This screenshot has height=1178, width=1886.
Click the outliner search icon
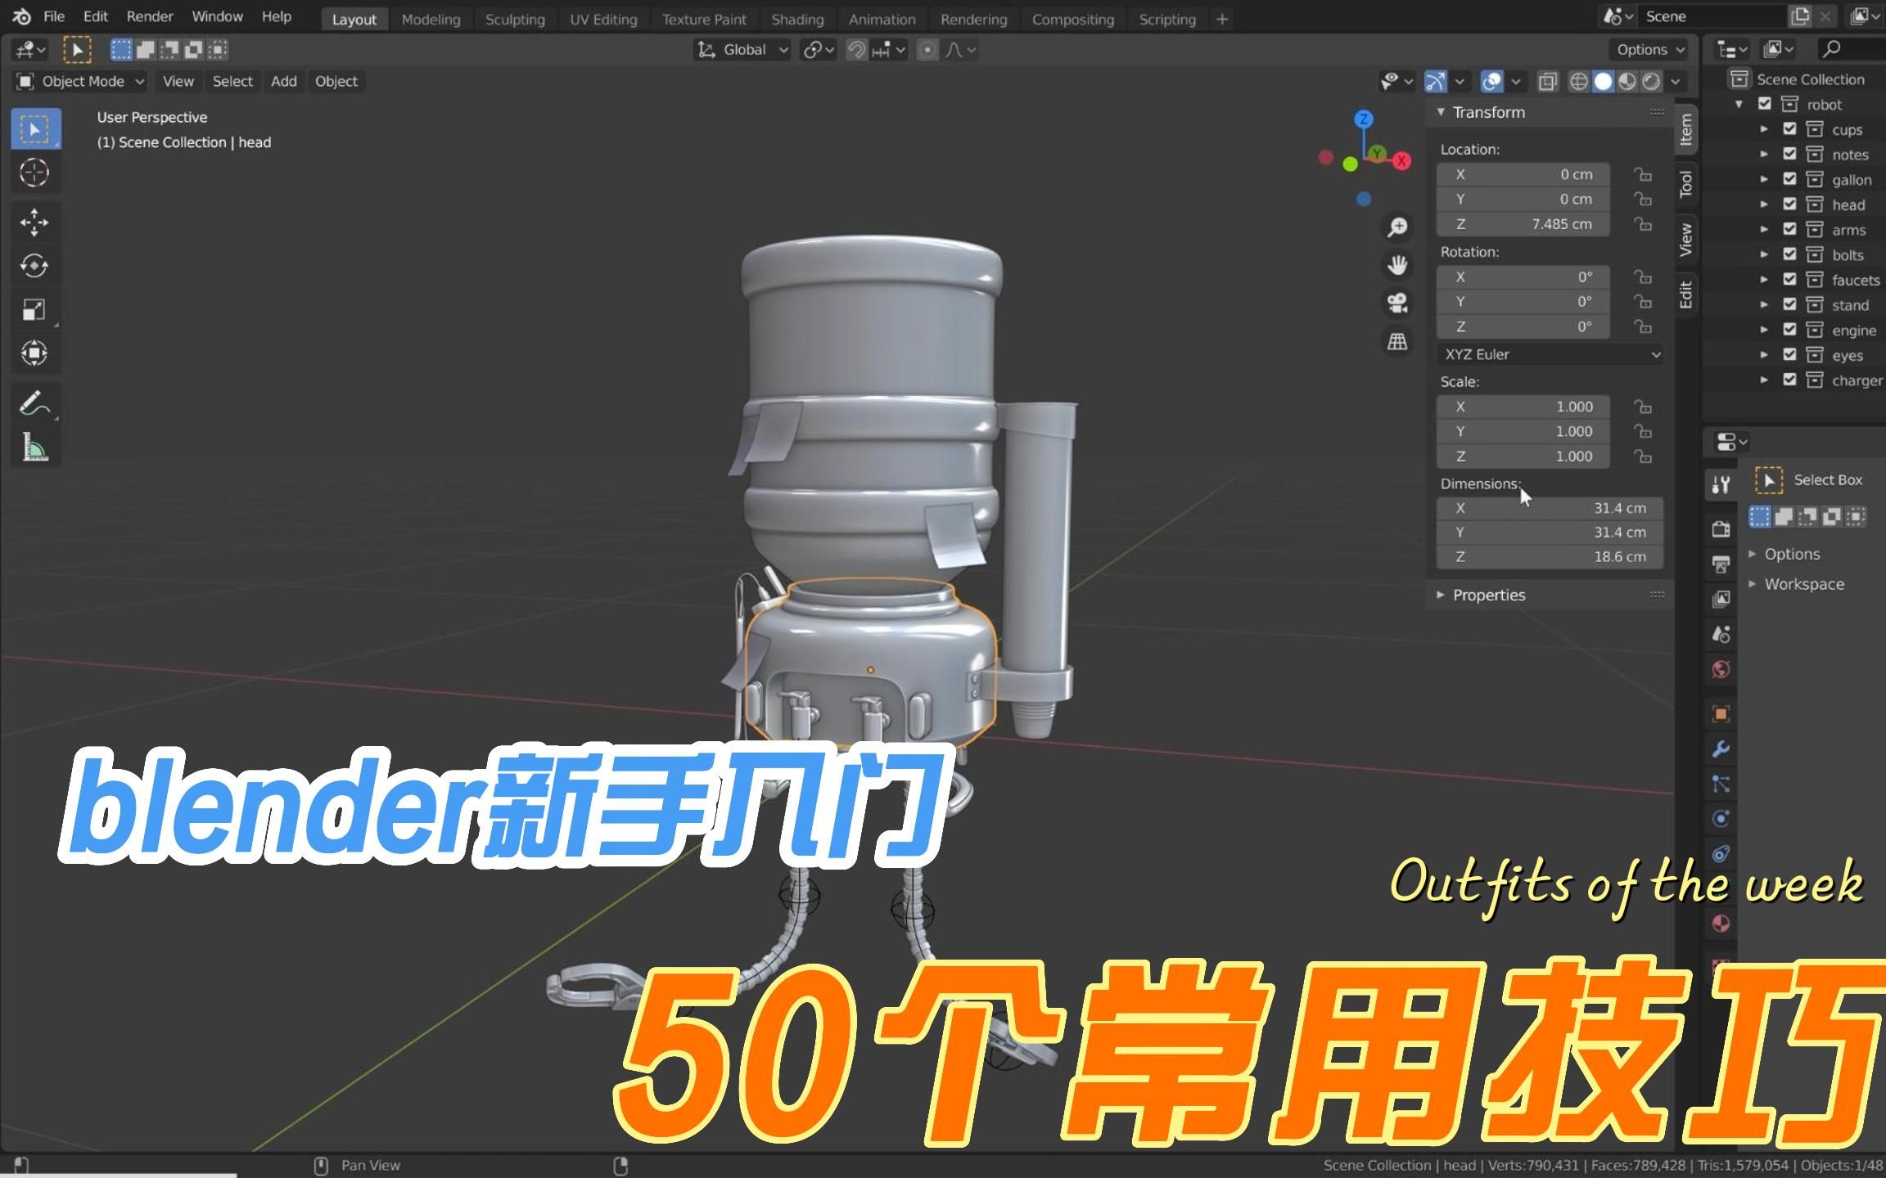1831,49
